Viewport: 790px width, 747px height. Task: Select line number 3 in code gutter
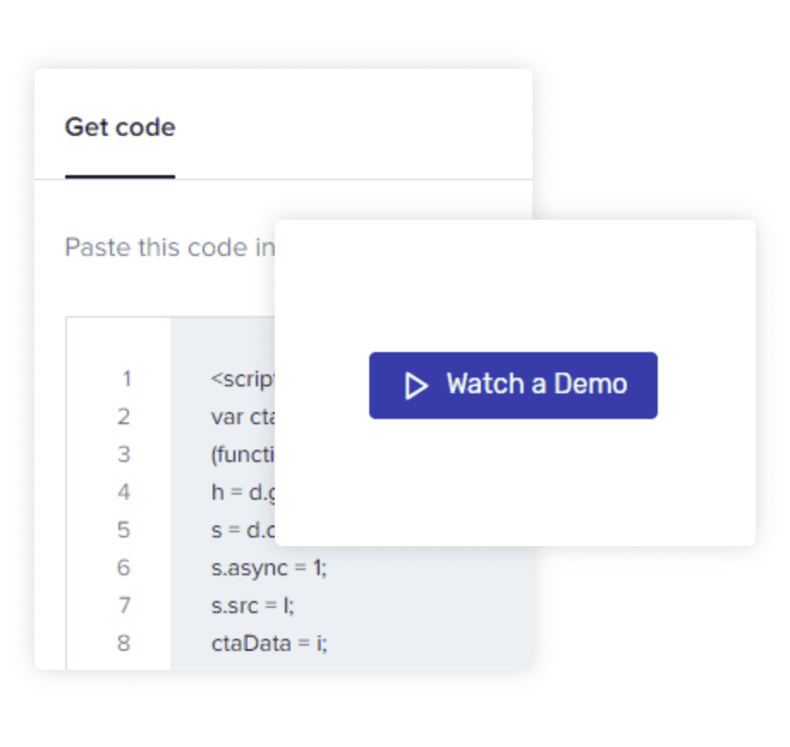(x=124, y=454)
